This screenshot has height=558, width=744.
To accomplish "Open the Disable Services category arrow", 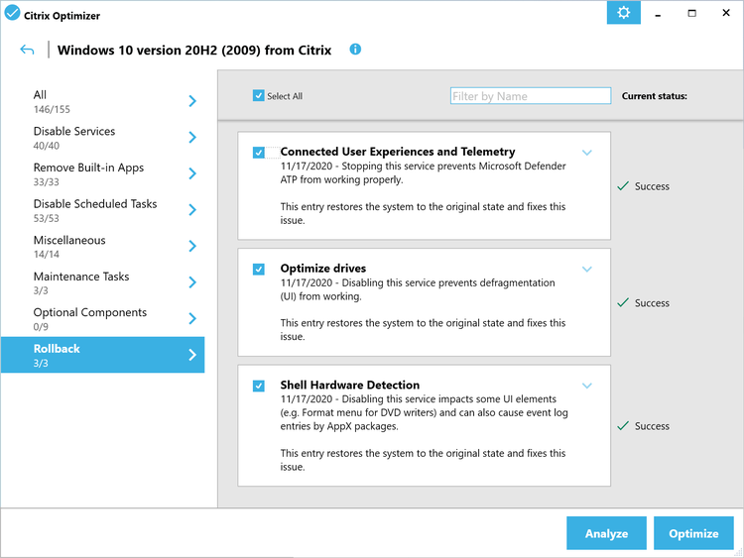I will click(x=192, y=137).
